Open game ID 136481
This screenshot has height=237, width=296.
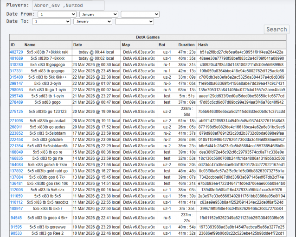[16, 183]
